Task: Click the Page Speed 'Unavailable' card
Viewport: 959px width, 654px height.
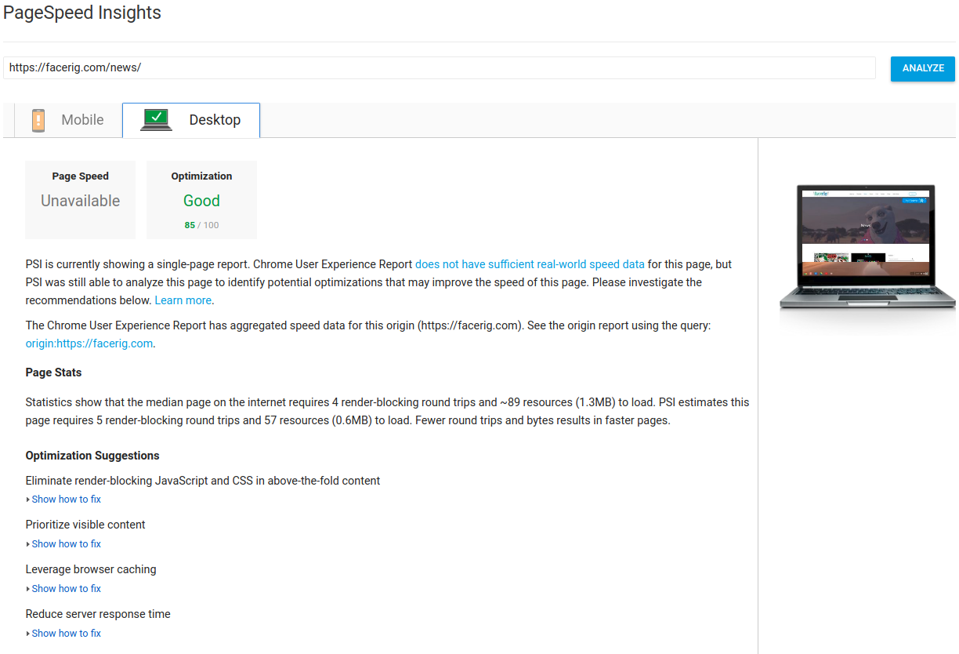Action: click(81, 200)
